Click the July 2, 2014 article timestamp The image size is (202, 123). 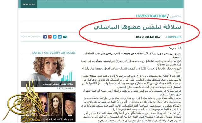coord(148,37)
